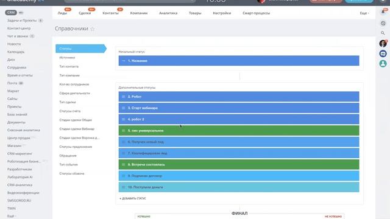Open CRM pill in left sidebar
The image size is (390, 219).
tap(11, 12)
